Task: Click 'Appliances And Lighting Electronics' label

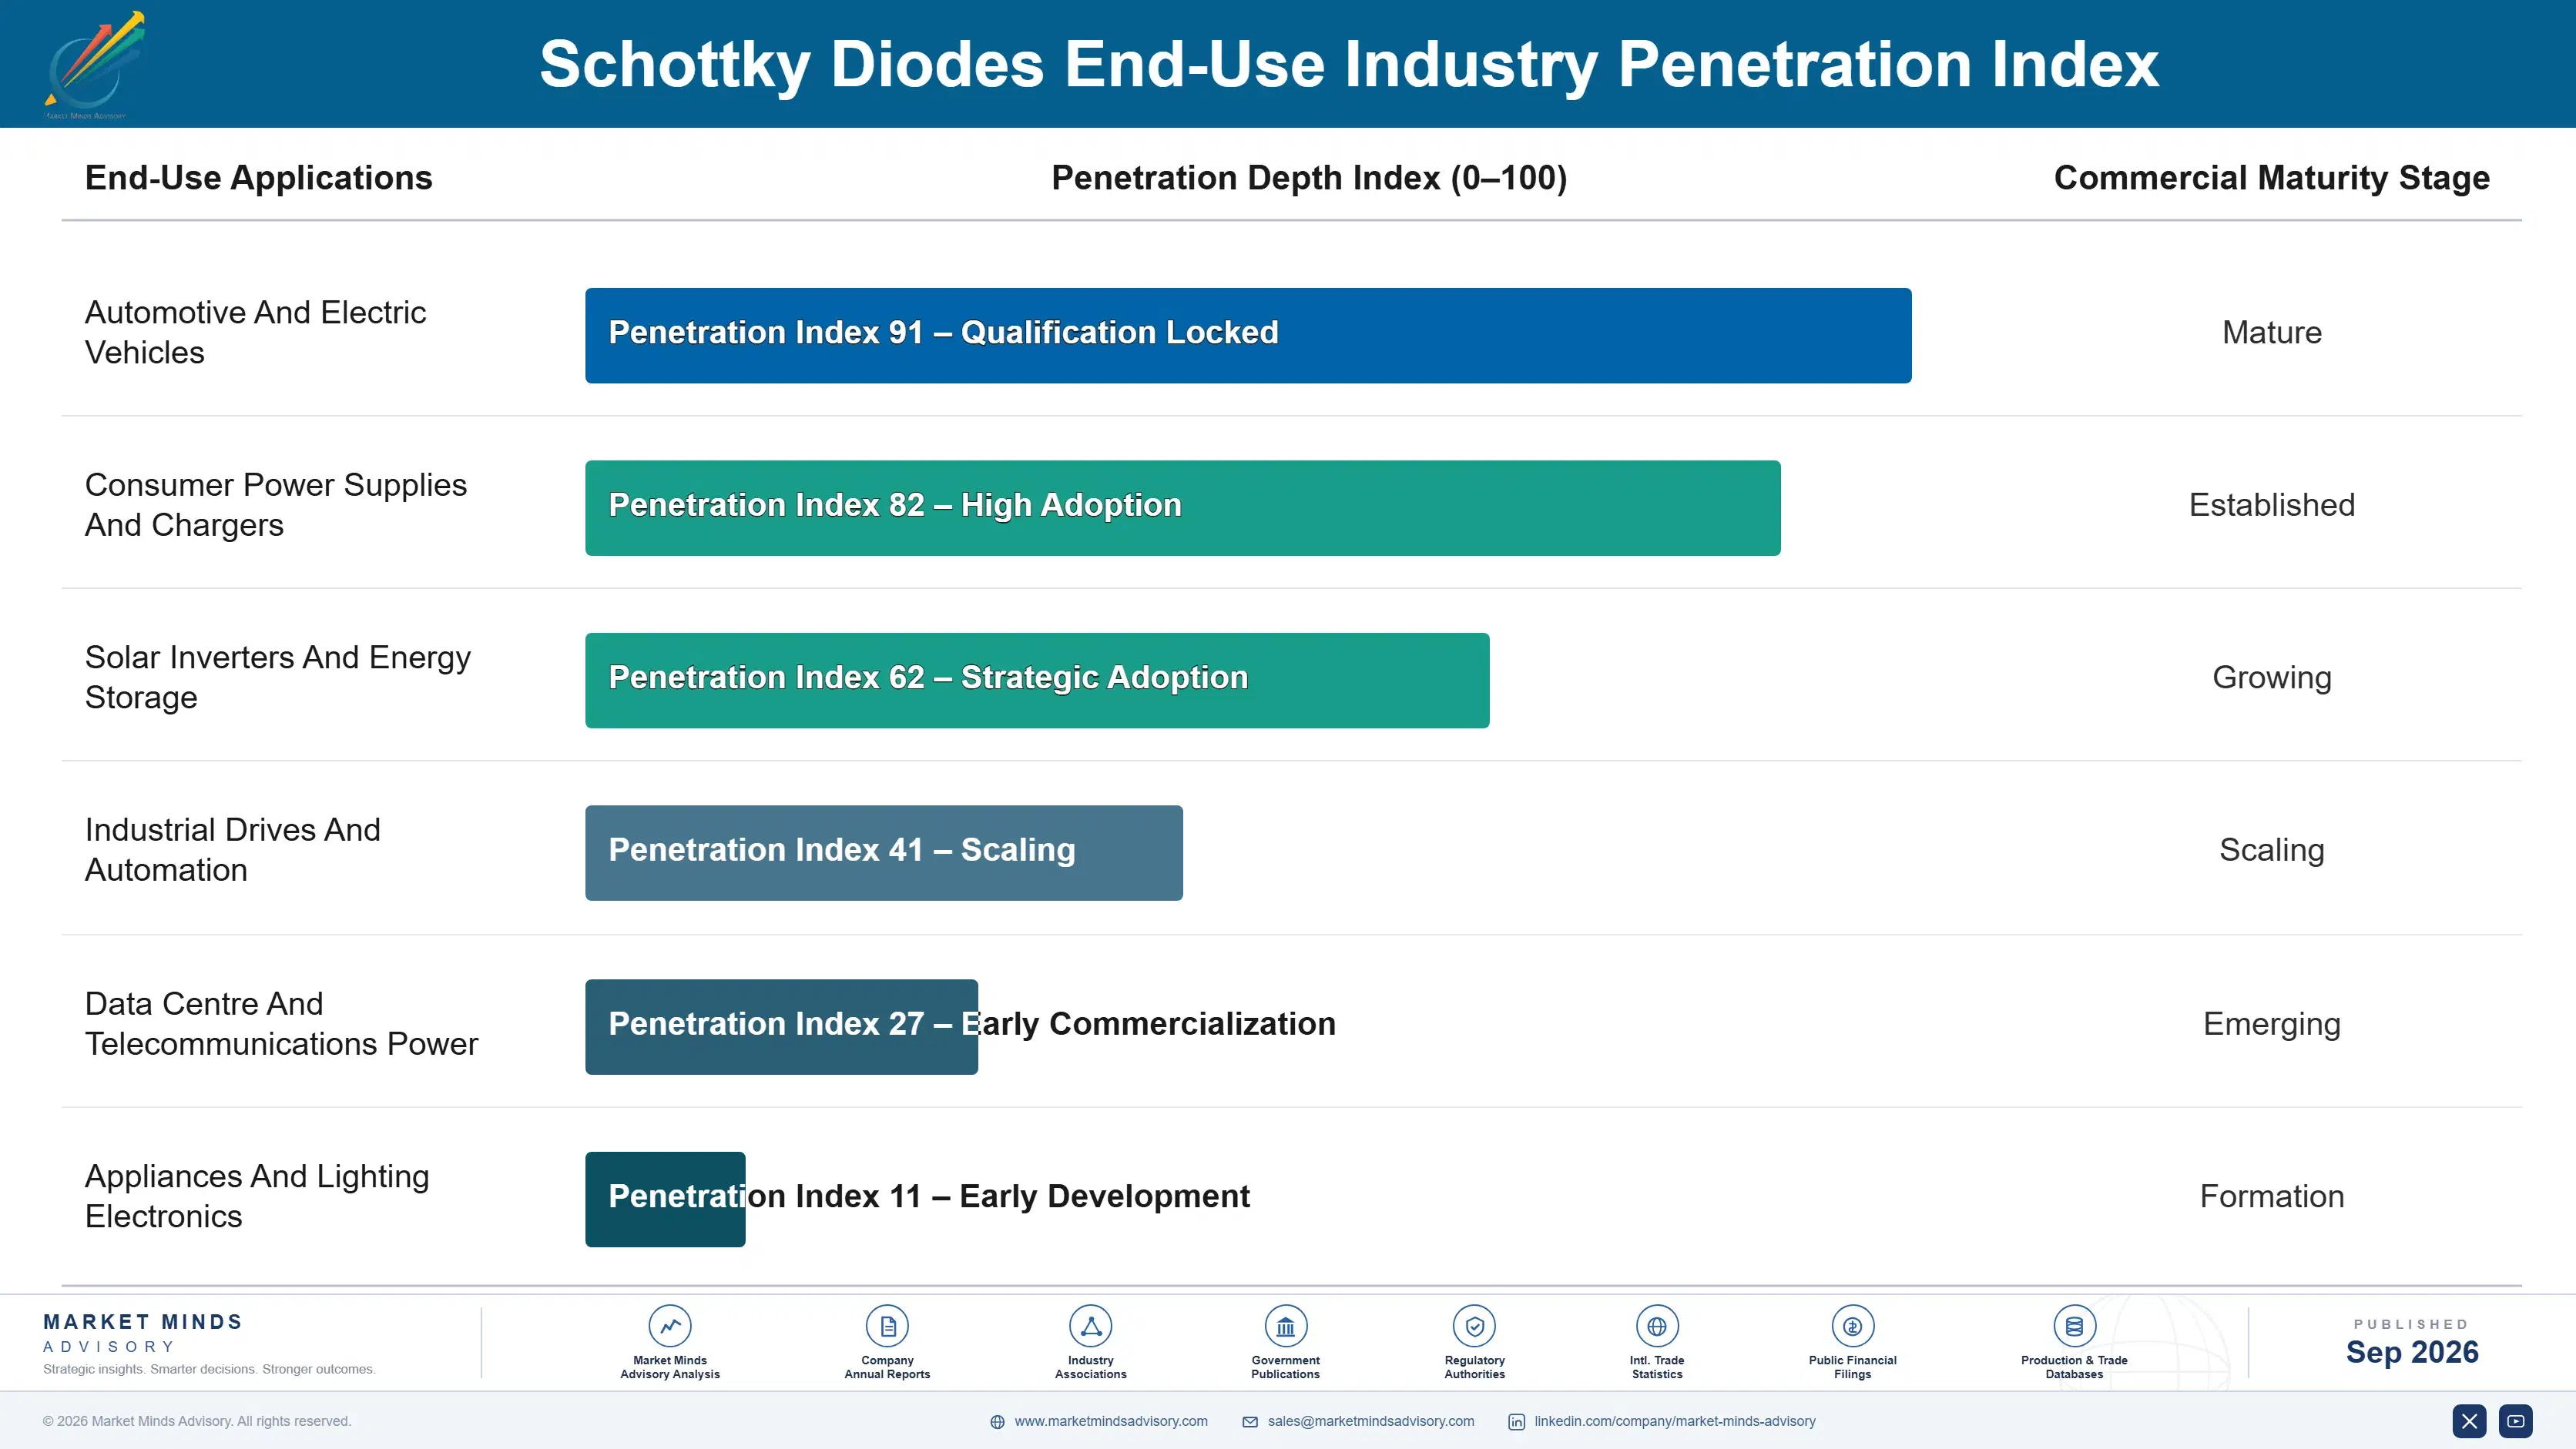Action: (257, 1196)
